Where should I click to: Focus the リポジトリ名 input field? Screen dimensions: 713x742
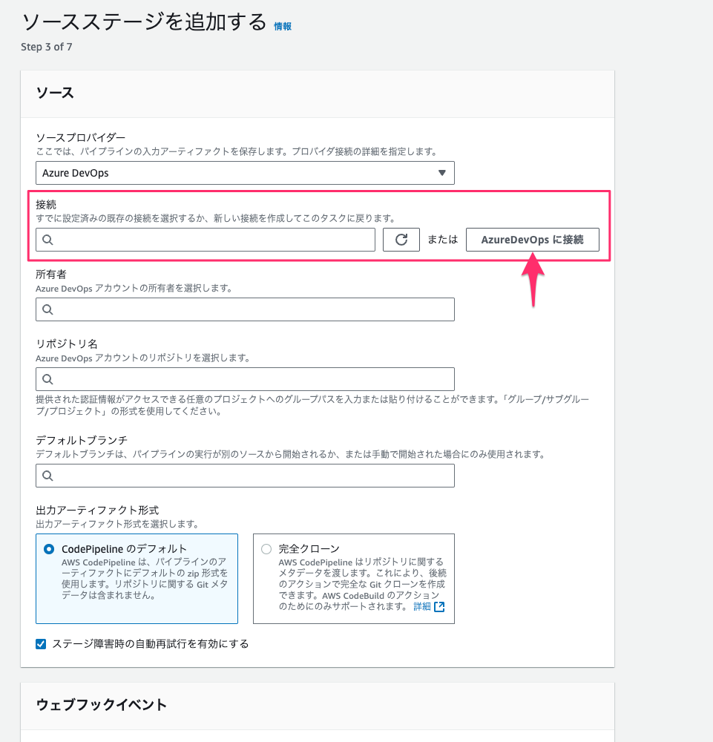245,379
